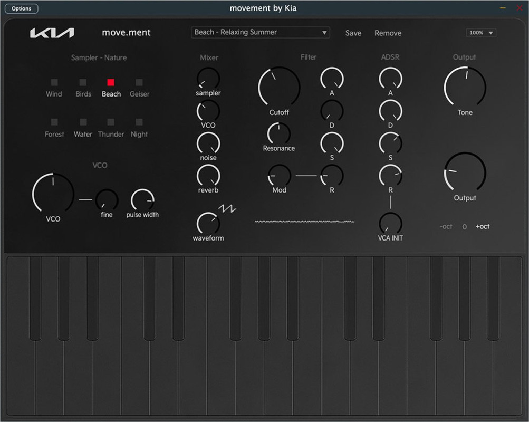Click the Kia logo
Image resolution: width=529 pixels, height=422 pixels.
52,33
